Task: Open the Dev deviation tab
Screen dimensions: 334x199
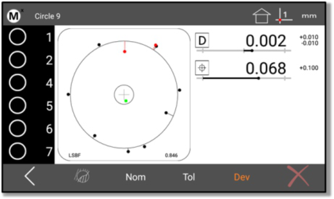Action: (x=242, y=177)
